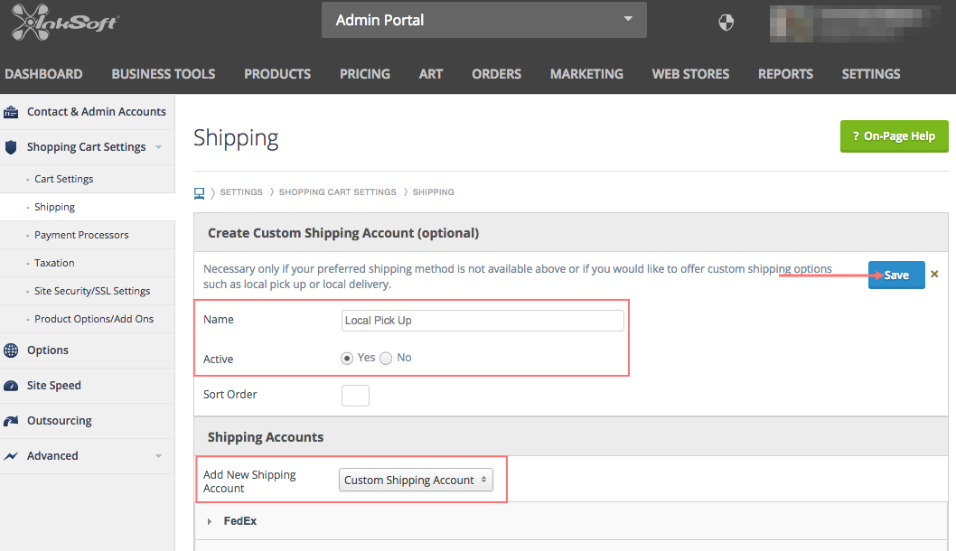
Task: Switch to the WEB STORES menu item
Action: coord(690,74)
